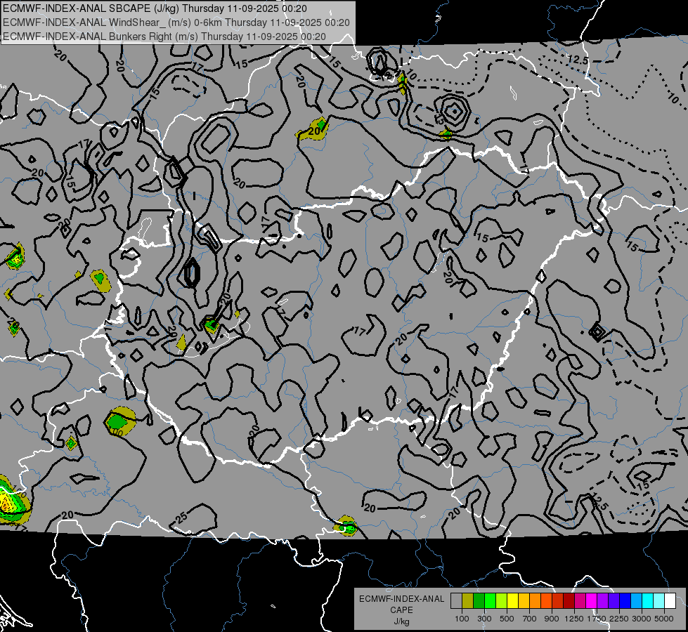Click the gray swatch in the CAPE legend

tap(456, 601)
